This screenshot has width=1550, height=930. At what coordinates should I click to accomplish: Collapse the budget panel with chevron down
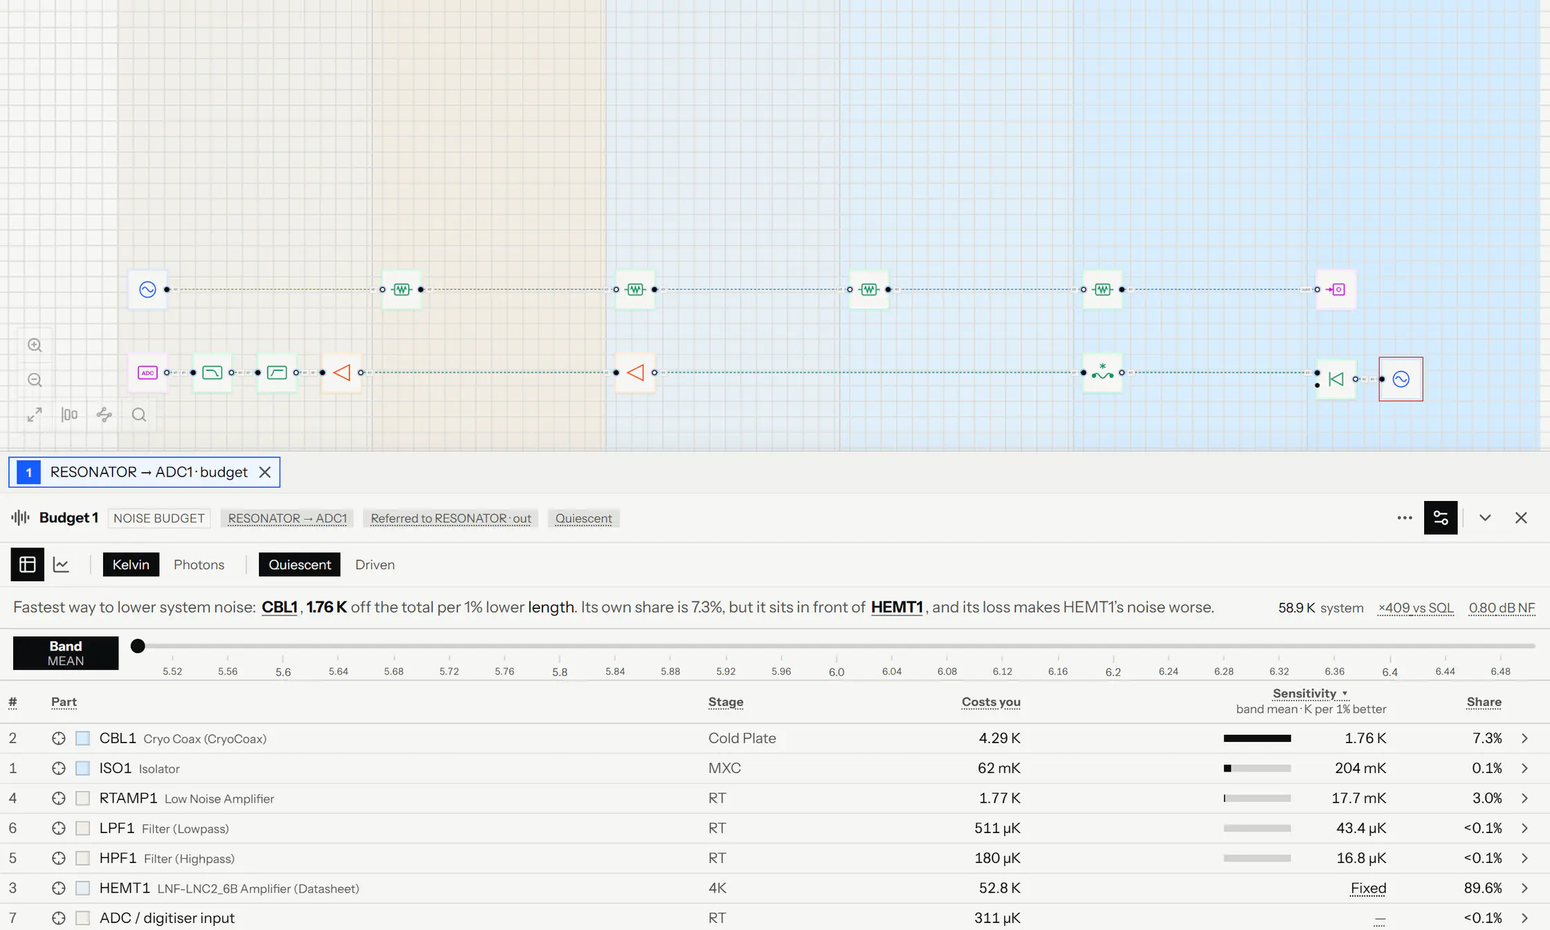(x=1485, y=518)
